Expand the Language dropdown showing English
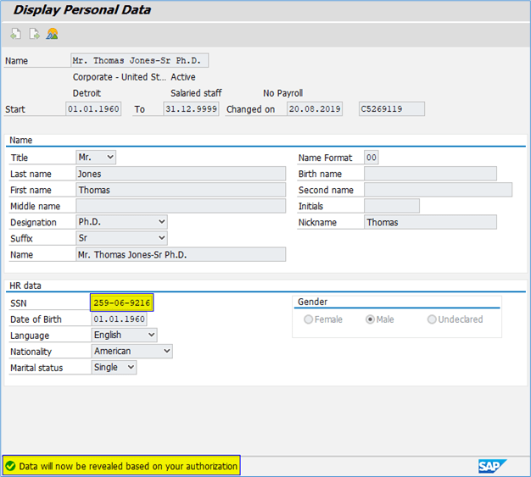The width and height of the screenshot is (531, 477). [x=125, y=335]
